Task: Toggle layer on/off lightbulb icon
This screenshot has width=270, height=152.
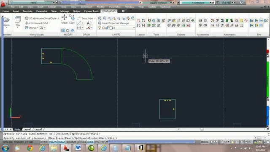Action: (100, 28)
